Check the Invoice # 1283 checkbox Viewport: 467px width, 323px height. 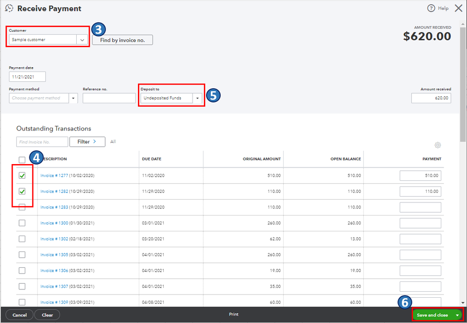(x=22, y=207)
